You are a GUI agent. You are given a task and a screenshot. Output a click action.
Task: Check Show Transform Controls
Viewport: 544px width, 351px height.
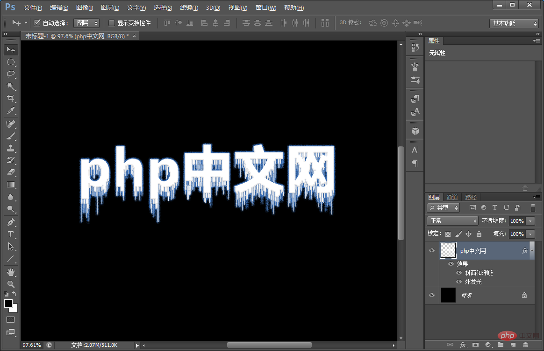tap(112, 23)
